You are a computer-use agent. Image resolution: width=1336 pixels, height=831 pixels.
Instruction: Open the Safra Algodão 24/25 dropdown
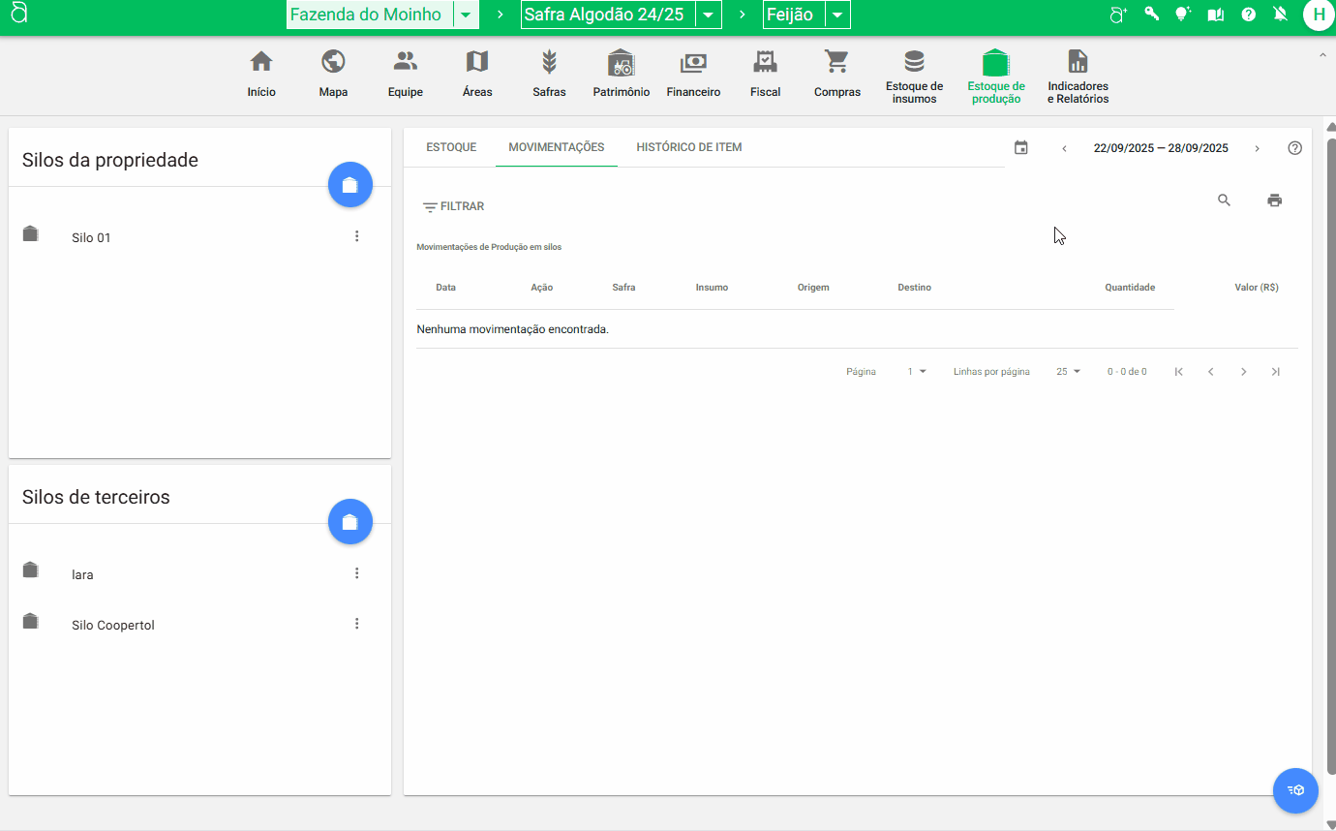(709, 15)
